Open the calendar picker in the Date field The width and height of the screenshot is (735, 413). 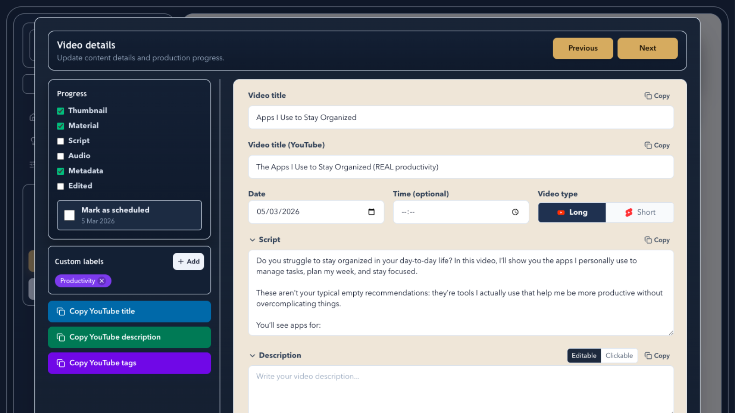pos(371,212)
